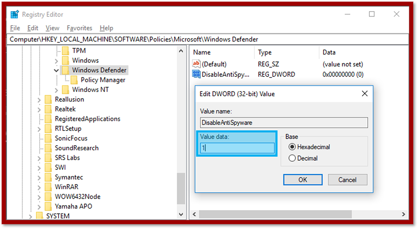Screen dimensions: 418x229
Task: Expand the Realtek key node
Action: 39,110
